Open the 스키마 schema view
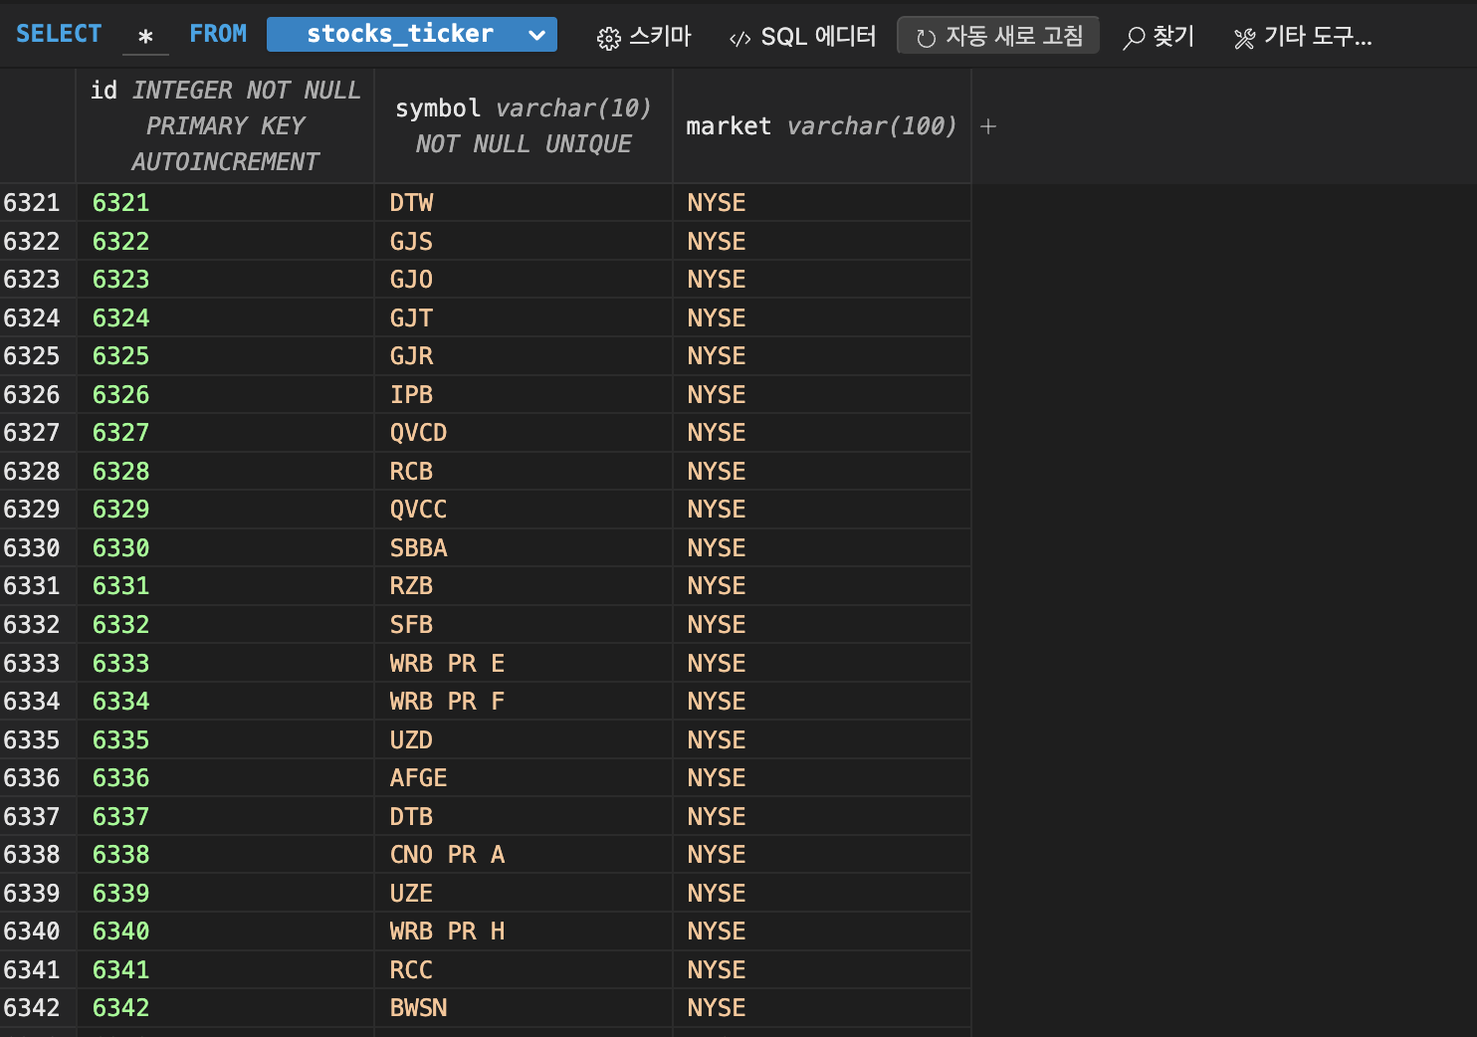This screenshot has height=1037, width=1477. tap(644, 36)
